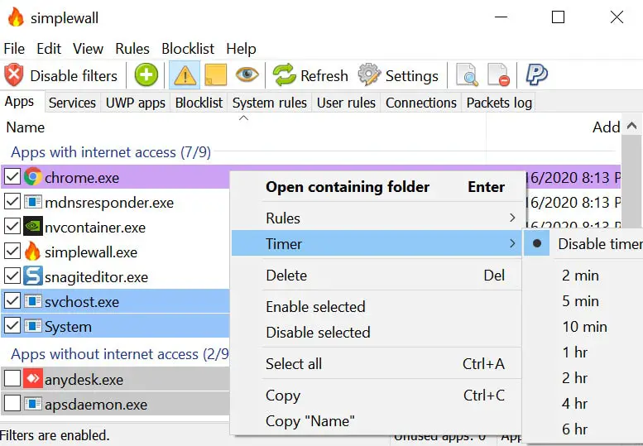Click the Name column header

click(243, 127)
